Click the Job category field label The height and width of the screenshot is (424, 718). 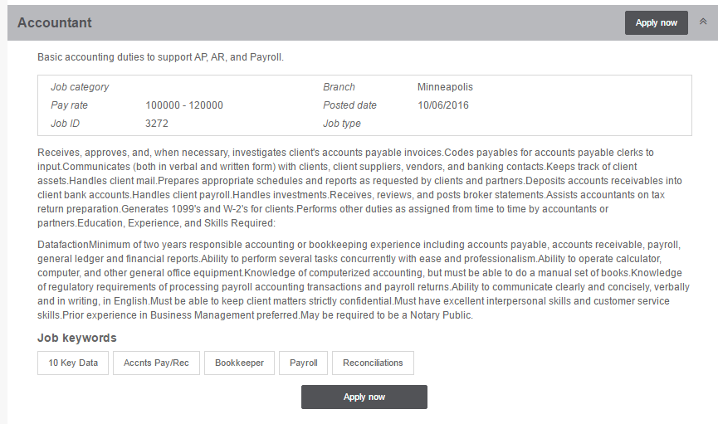point(80,87)
